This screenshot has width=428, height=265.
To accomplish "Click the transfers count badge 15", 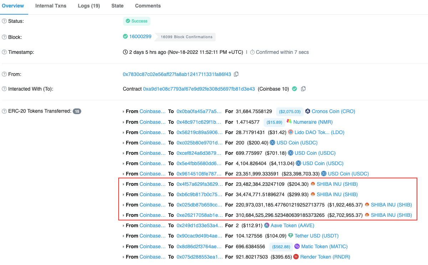I will 77,111.
